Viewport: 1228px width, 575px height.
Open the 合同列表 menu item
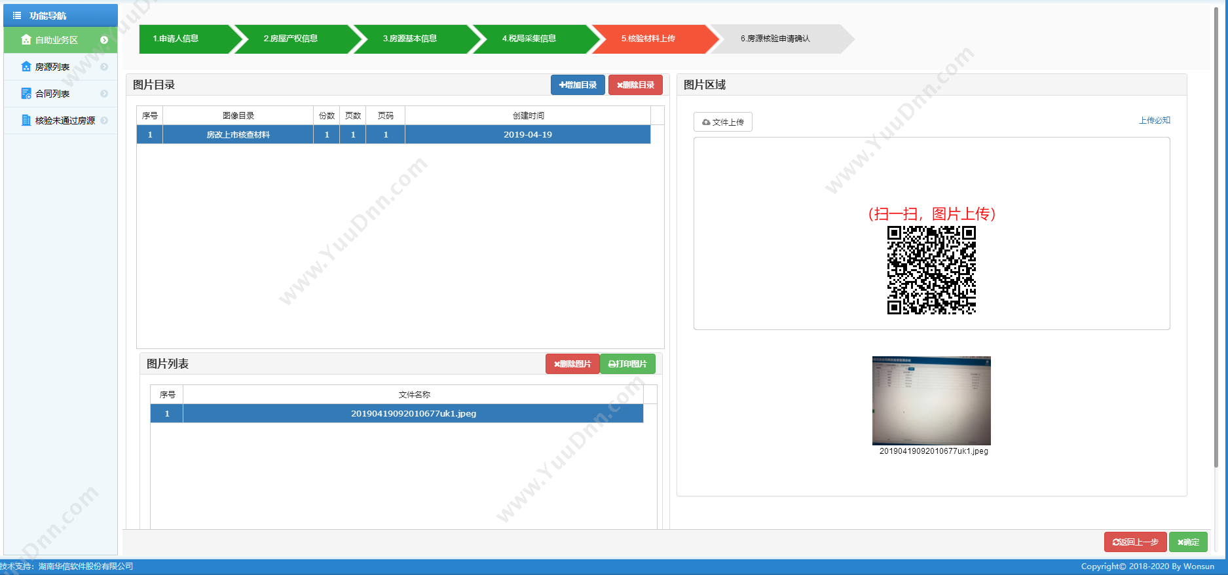point(60,94)
